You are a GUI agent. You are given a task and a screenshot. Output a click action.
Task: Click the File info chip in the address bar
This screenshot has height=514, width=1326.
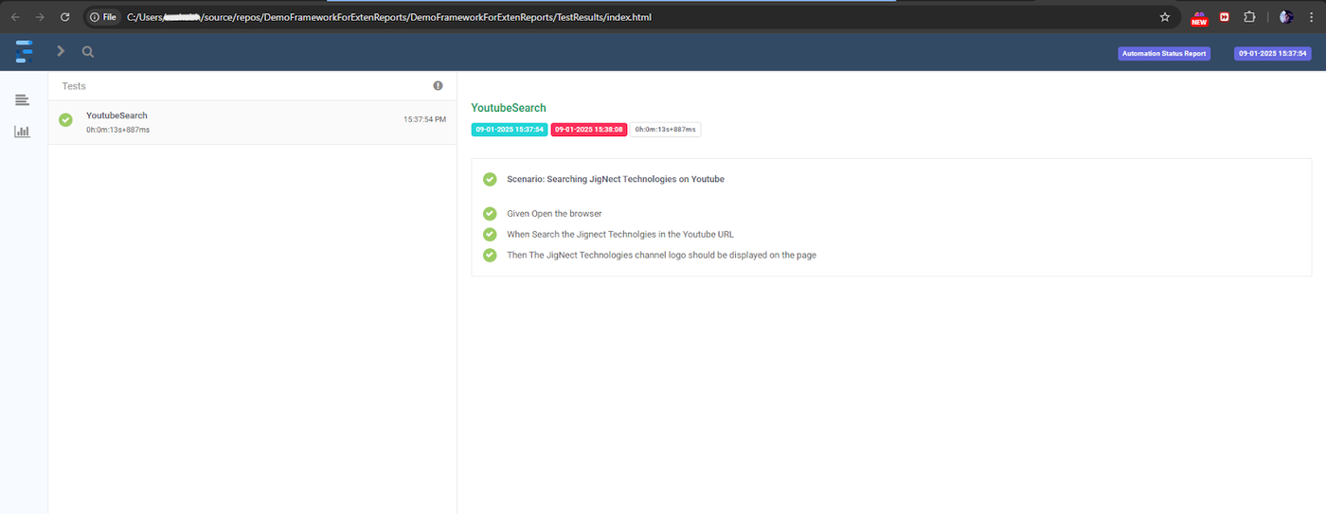coord(103,17)
